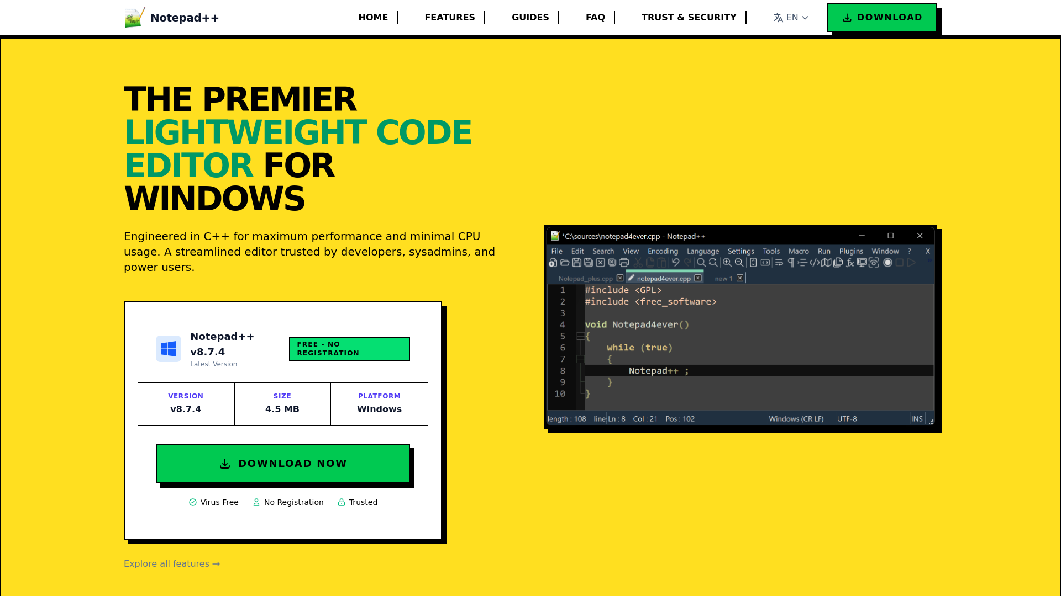Click the Function List fx icon
The image size is (1061, 596).
pyautogui.click(x=850, y=263)
